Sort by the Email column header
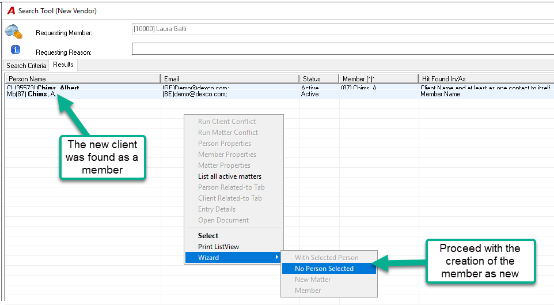 pyautogui.click(x=230, y=78)
